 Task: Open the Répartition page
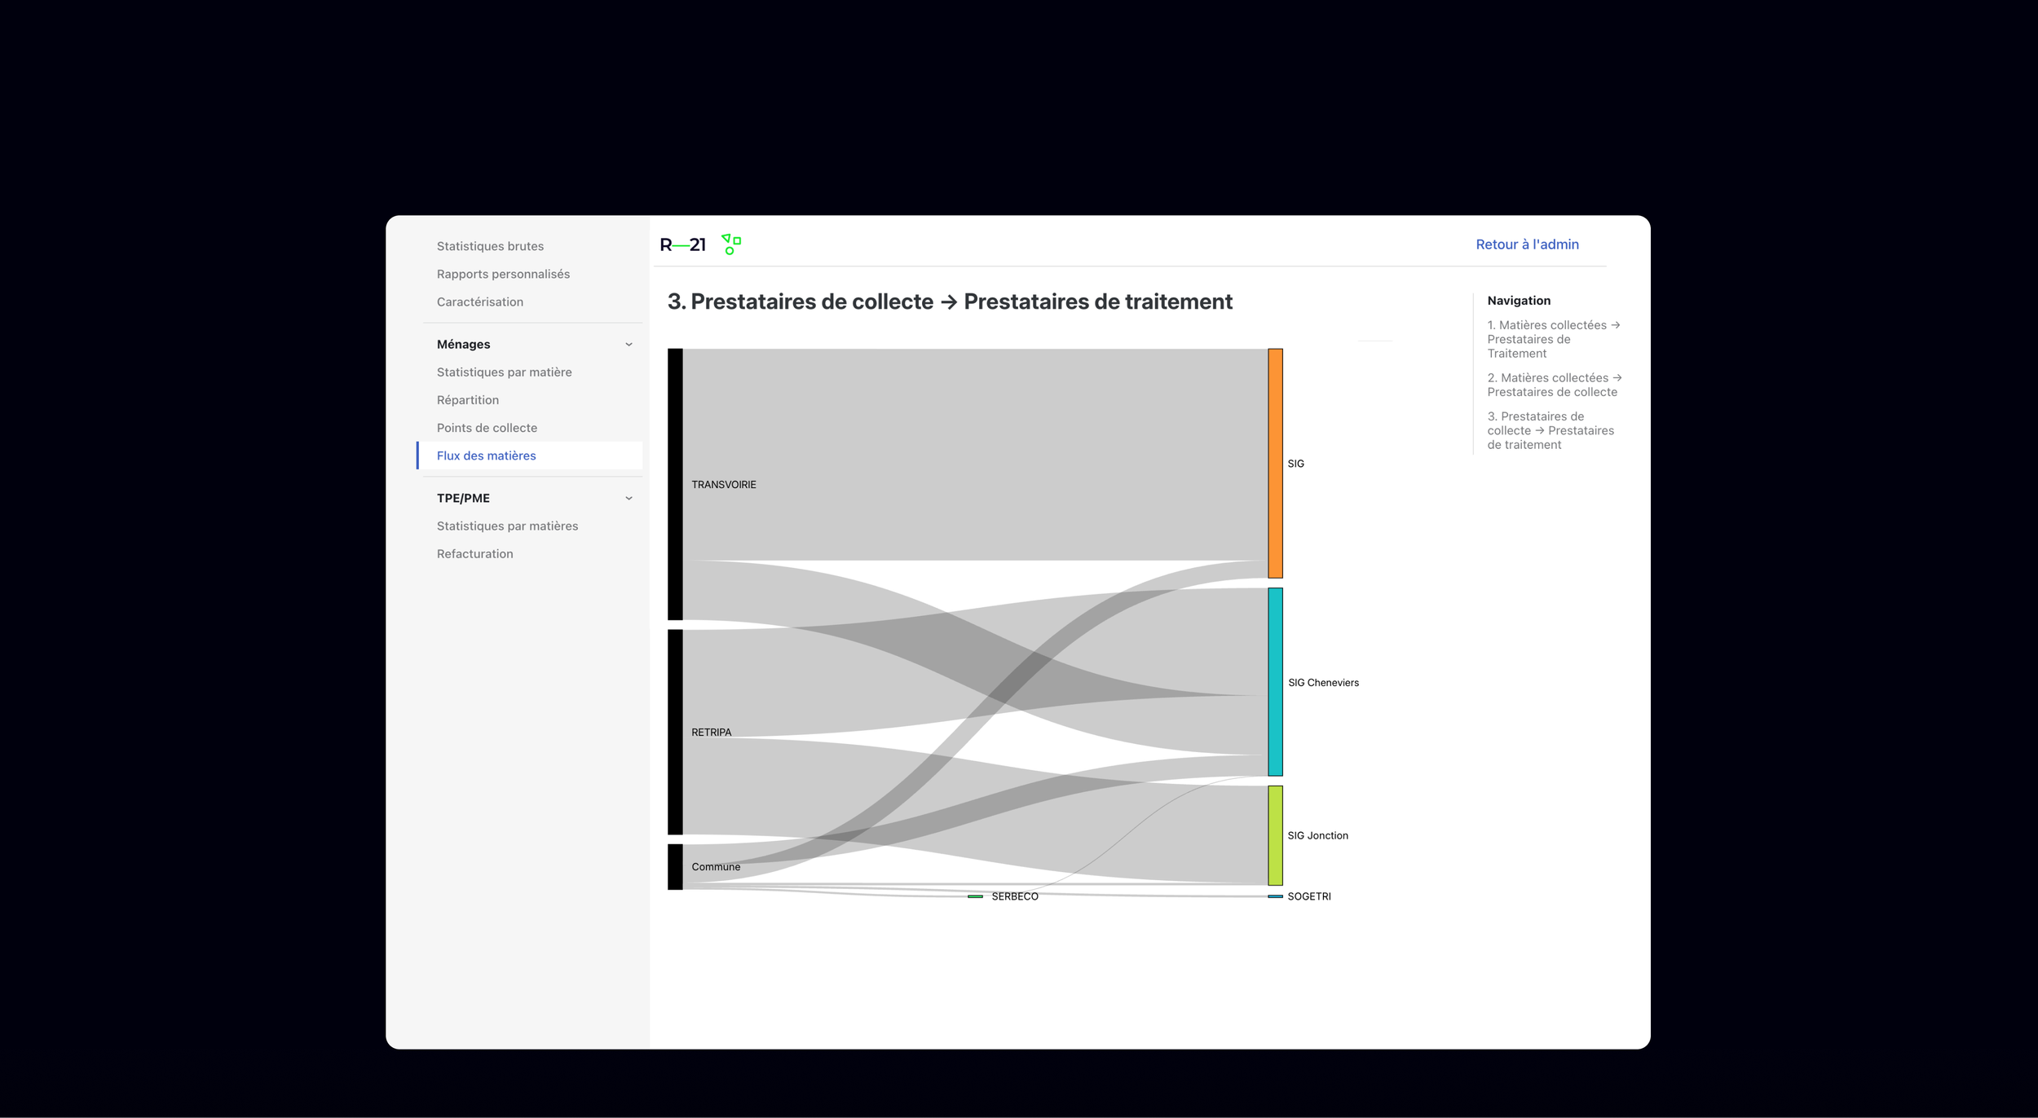(468, 400)
